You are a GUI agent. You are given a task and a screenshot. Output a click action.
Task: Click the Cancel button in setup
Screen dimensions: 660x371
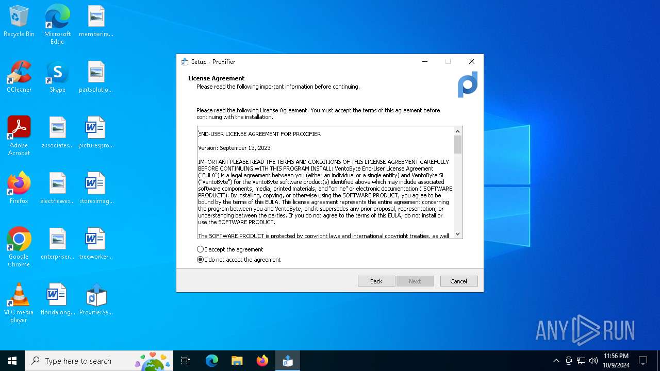click(459, 281)
